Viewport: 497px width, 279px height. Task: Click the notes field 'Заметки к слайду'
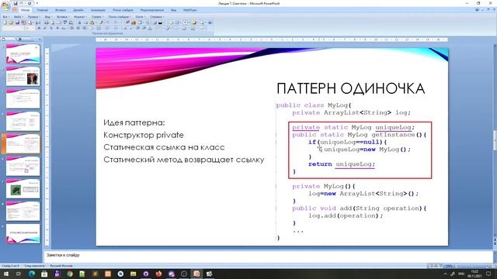(x=269, y=257)
